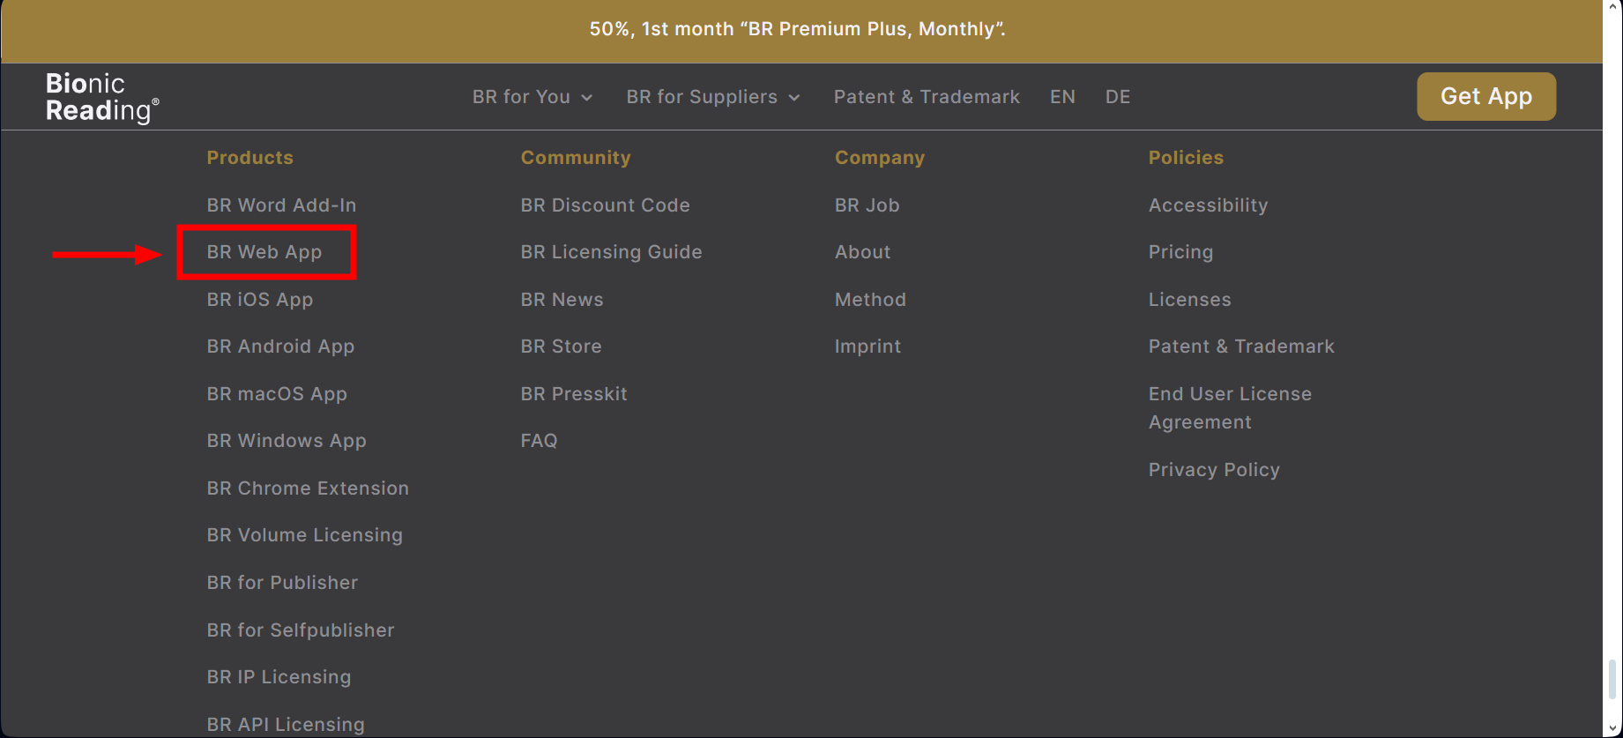Expand the BR for You dropdown
The height and width of the screenshot is (738, 1623).
(532, 97)
